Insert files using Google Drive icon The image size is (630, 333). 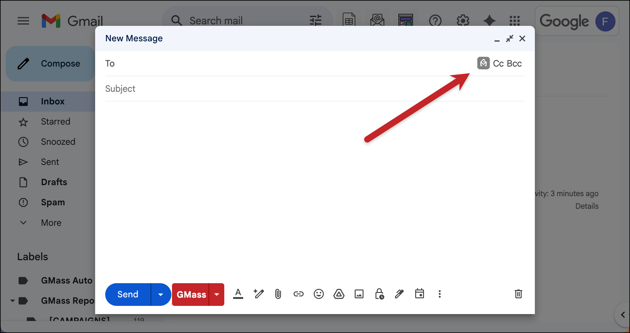[339, 294]
